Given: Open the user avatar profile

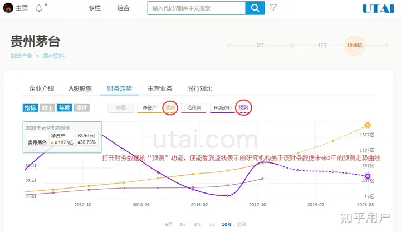Looking at the screenshot, I should pyautogui.click(x=8, y=8).
